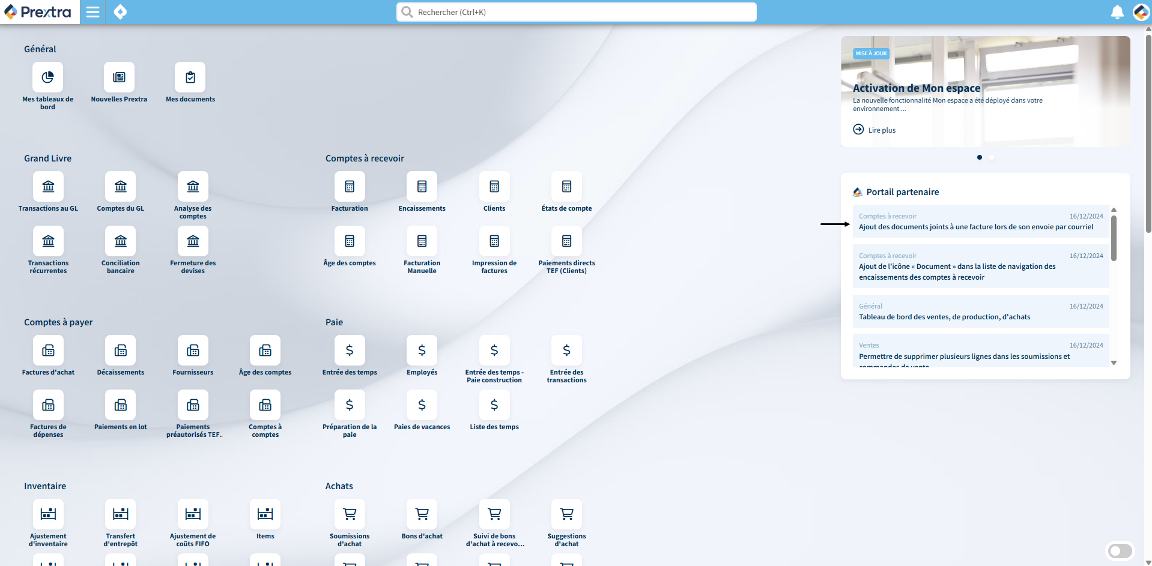
Task: Open Conciliation bancaire module
Action: point(121,241)
